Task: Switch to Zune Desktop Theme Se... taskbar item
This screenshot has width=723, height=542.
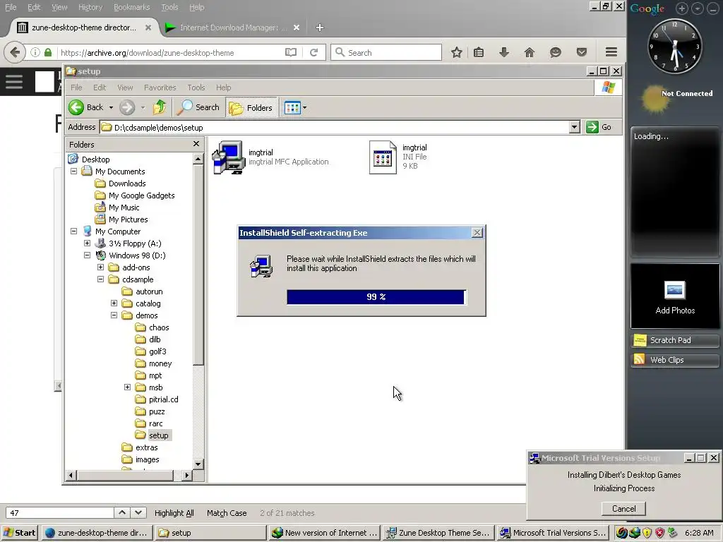Action: [x=438, y=533]
